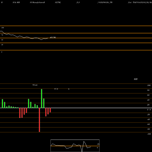Open the mini line chart thumbnail at bottom
The height and width of the screenshot is (152, 152).
pyautogui.click(x=75, y=146)
